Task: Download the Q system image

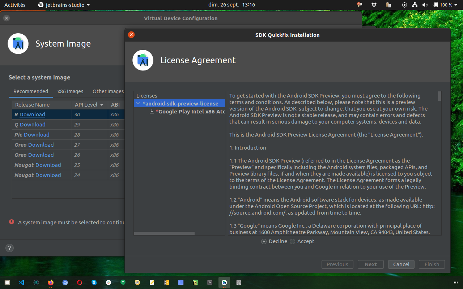Action: click(x=33, y=125)
